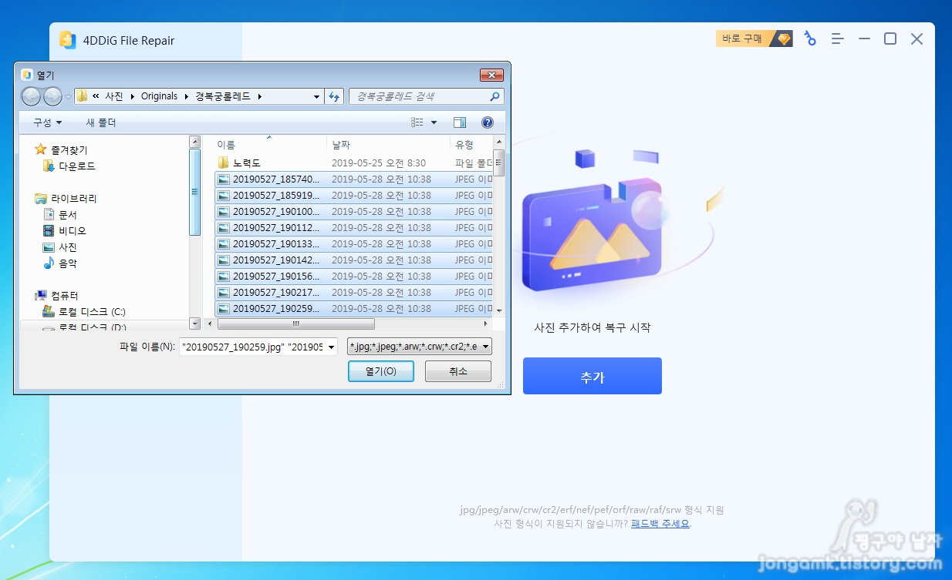Open the 파일 이름 combo box dropdown

tap(331, 347)
